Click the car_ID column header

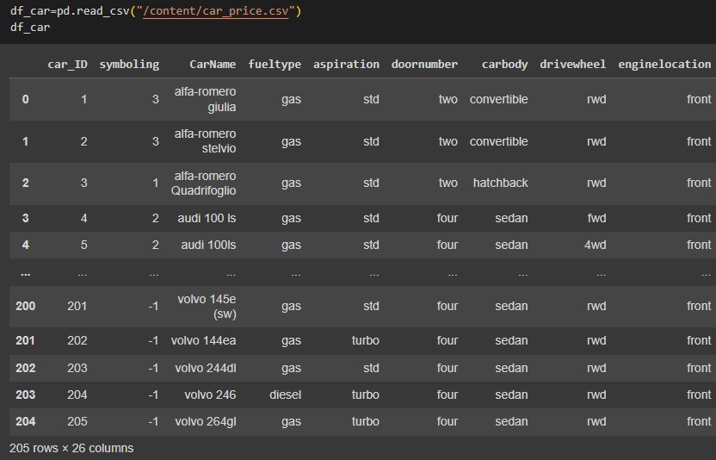[x=68, y=65]
